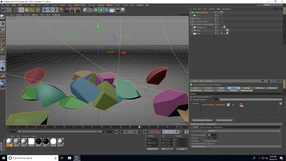Click the Seed input field
Viewport: 286px width, 161px height.
(x=213, y=138)
